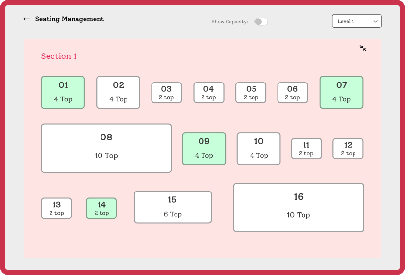Click the Seating Management title
Image resolution: width=405 pixels, height=275 pixels.
pyautogui.click(x=69, y=19)
